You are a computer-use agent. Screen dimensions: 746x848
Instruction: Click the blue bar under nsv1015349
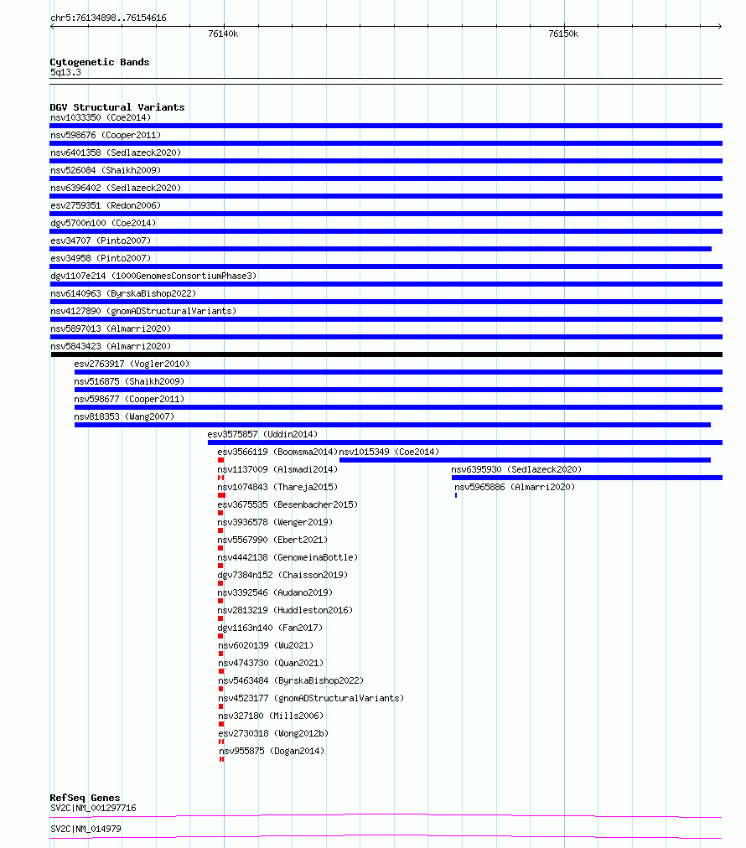525,460
